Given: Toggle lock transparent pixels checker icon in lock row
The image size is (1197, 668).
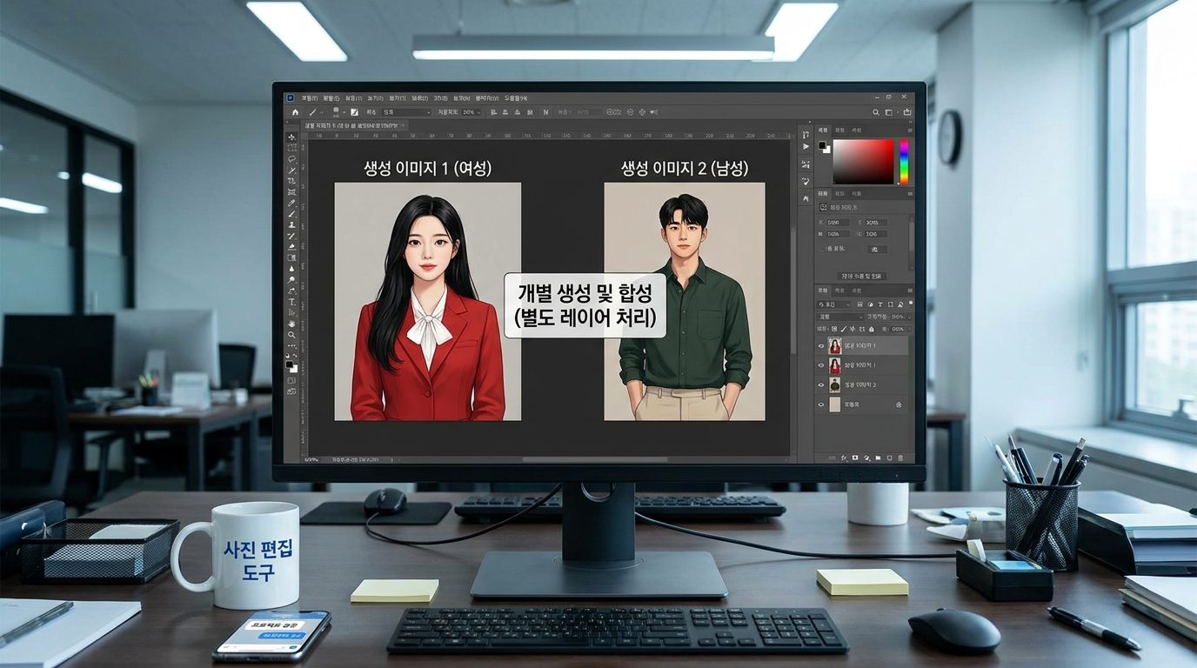Looking at the screenshot, I should 834,329.
